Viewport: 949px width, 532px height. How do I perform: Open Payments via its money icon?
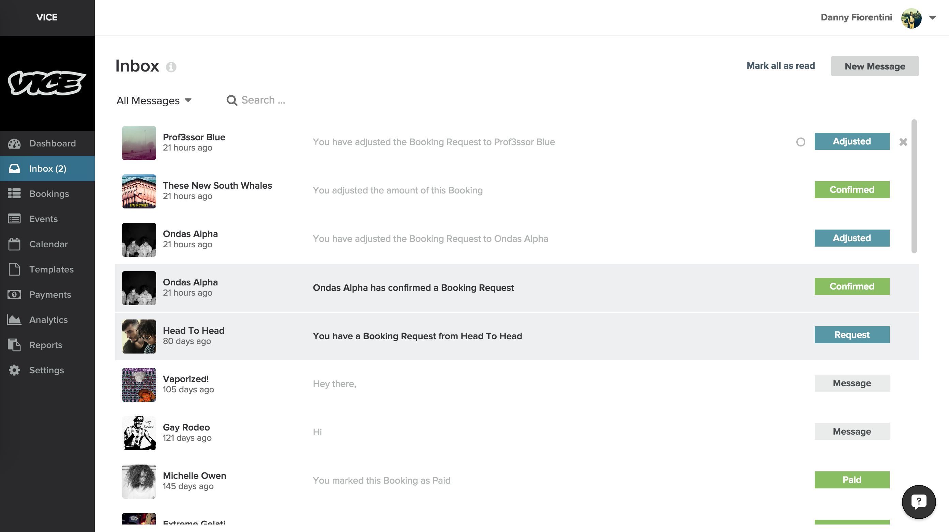[x=14, y=295]
